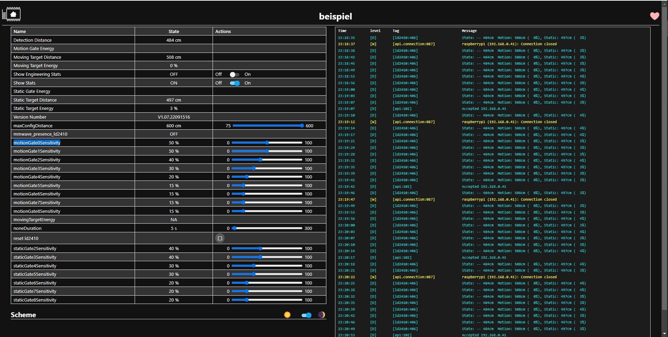This screenshot has height=337, width=668.
Task: Click the motionGate3Sensitivity slider
Action: (267, 168)
